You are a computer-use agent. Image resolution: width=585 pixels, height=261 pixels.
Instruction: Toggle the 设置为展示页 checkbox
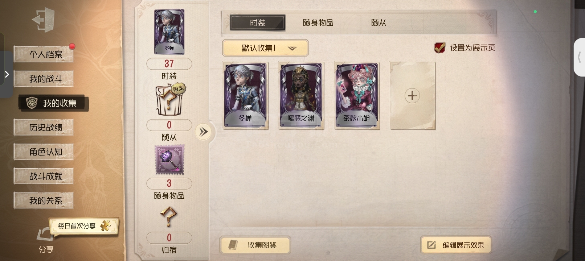tap(439, 47)
